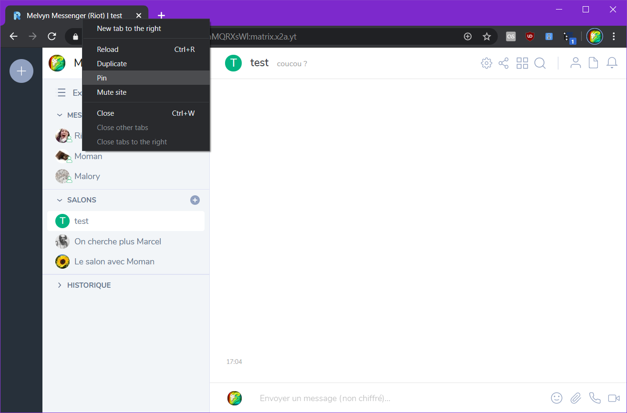
Task: Choose Duplicate from the tab menu
Action: (112, 64)
